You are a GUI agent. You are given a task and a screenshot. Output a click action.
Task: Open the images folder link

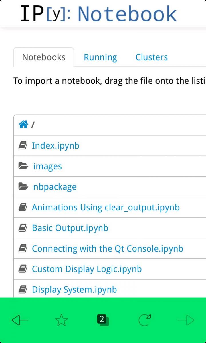47,166
